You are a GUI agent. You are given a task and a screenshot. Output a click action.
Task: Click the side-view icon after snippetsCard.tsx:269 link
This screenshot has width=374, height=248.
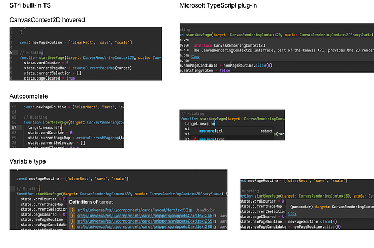[215, 221]
